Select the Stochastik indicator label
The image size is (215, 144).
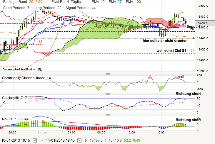click(x=10, y=98)
